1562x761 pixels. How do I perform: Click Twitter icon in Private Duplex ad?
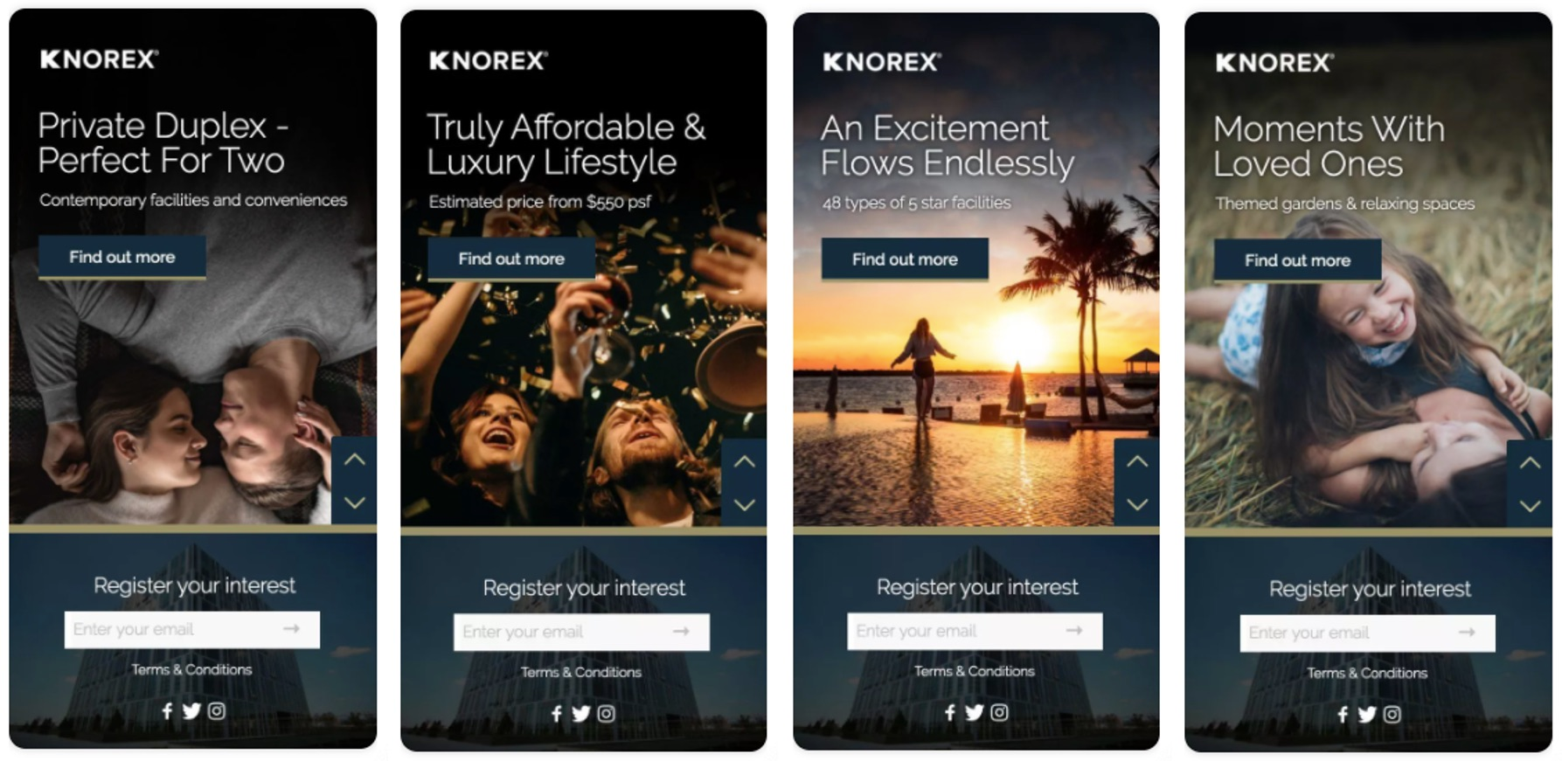click(x=191, y=711)
